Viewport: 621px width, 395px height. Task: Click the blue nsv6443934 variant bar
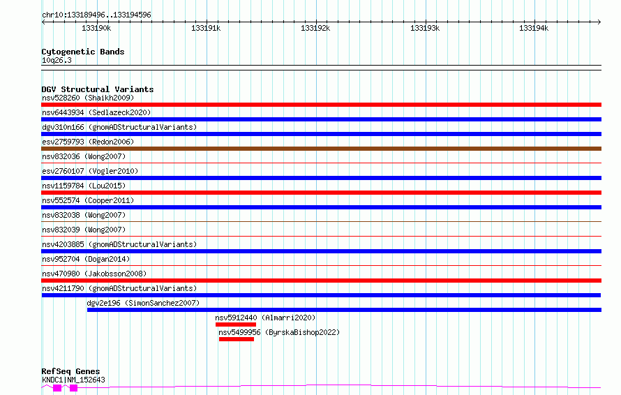point(321,119)
